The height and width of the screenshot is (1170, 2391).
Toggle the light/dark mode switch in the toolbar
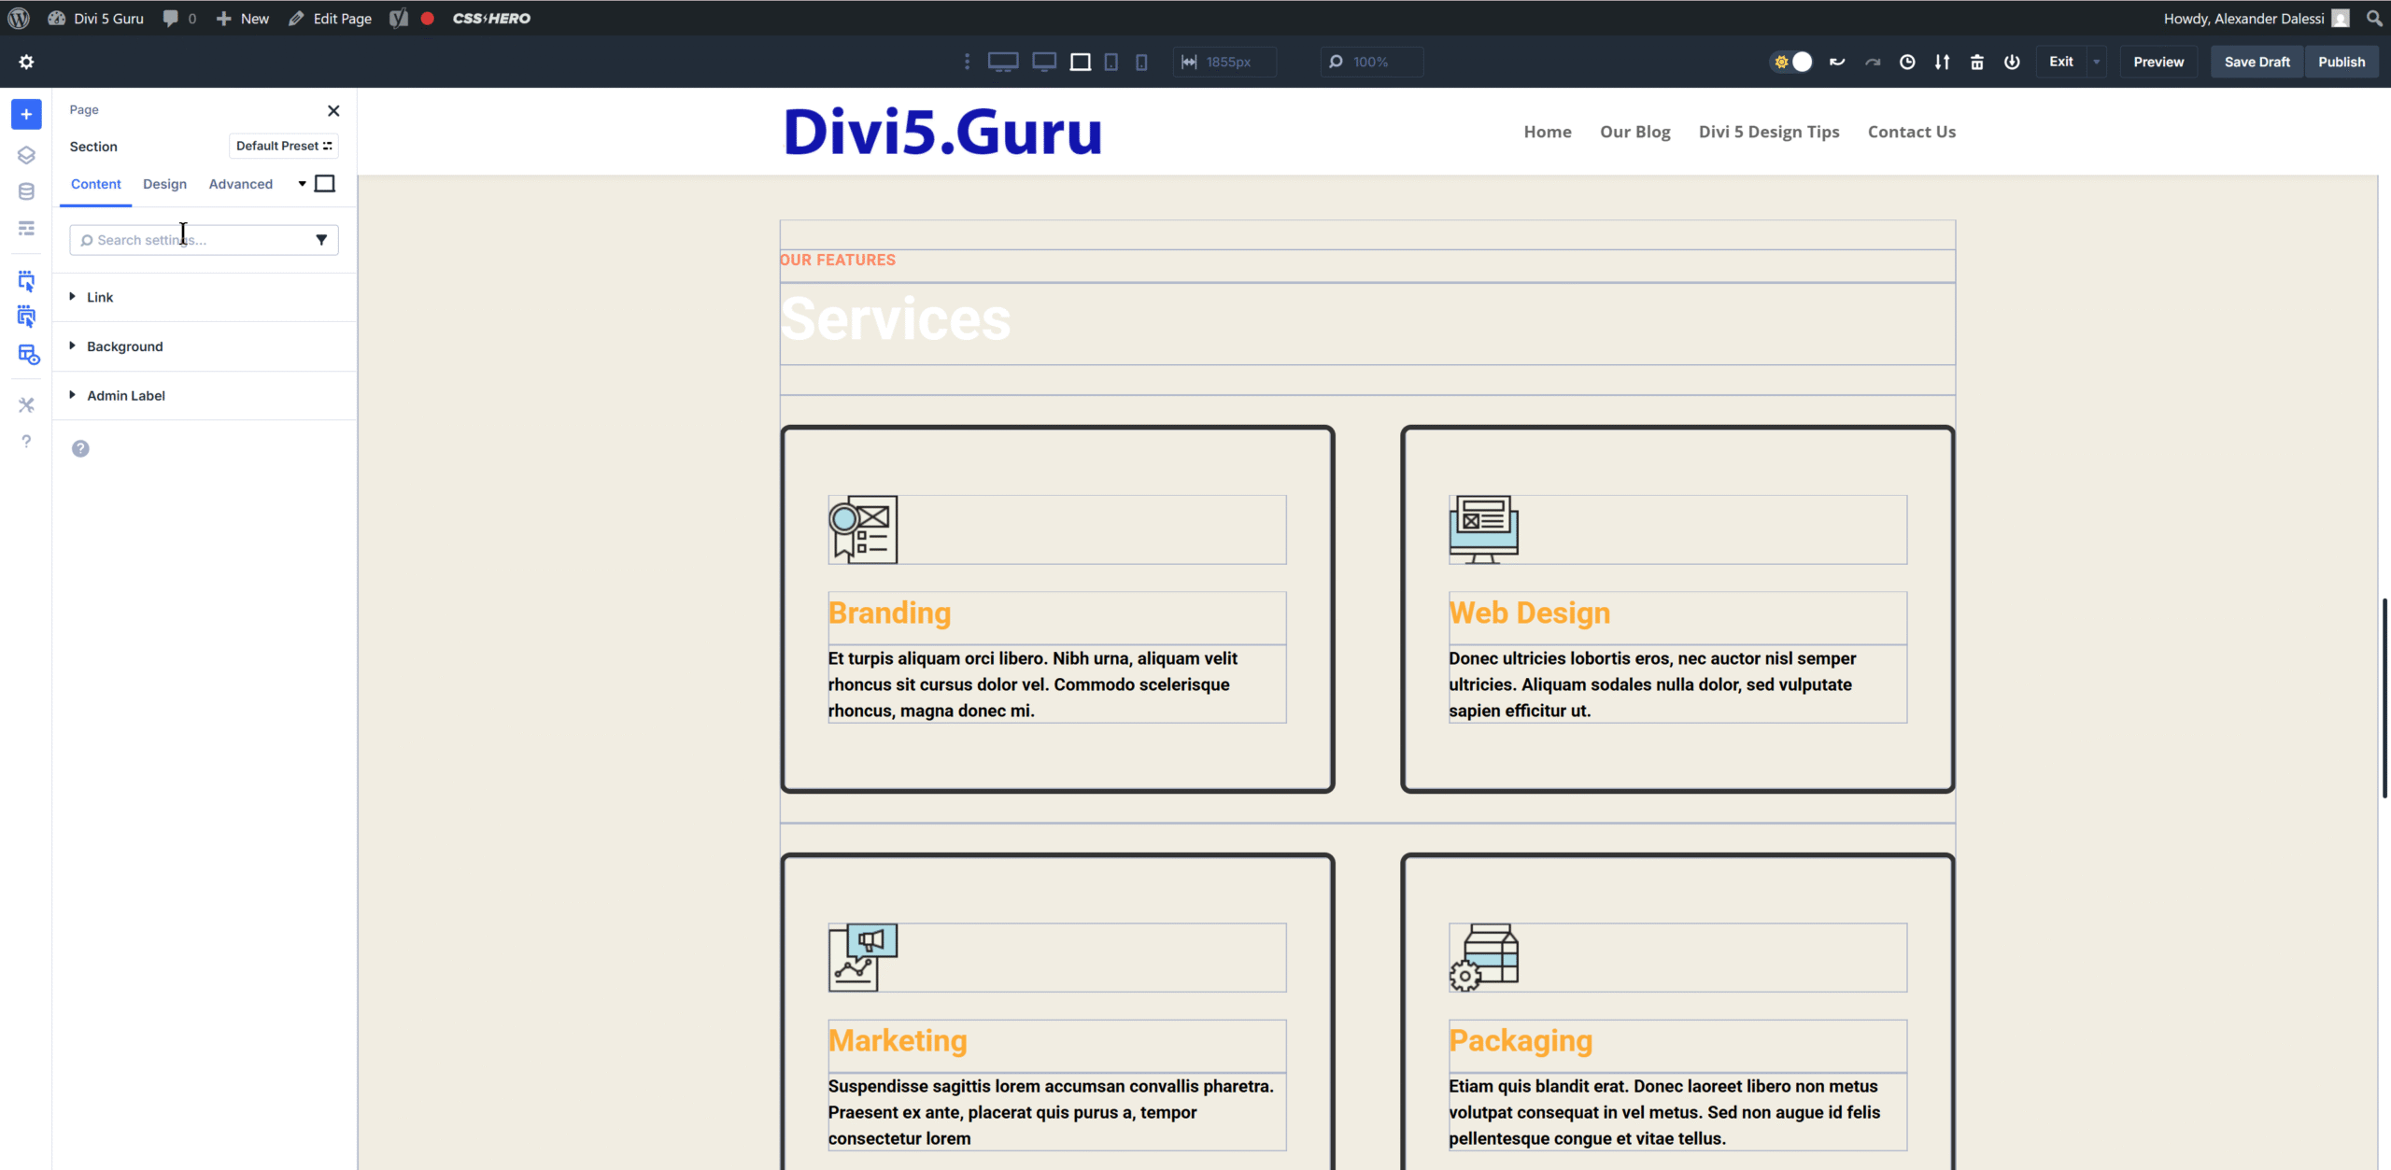(1790, 62)
